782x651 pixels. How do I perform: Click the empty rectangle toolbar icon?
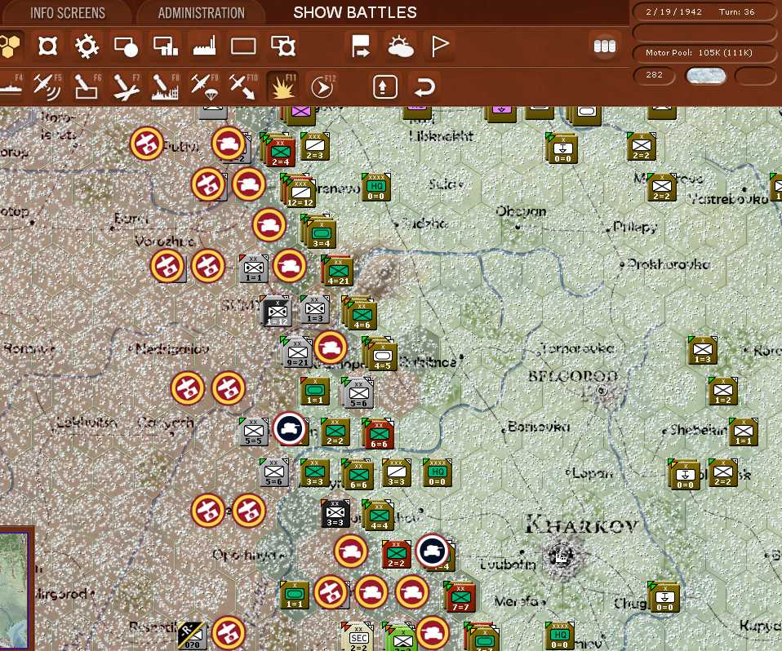[243, 46]
